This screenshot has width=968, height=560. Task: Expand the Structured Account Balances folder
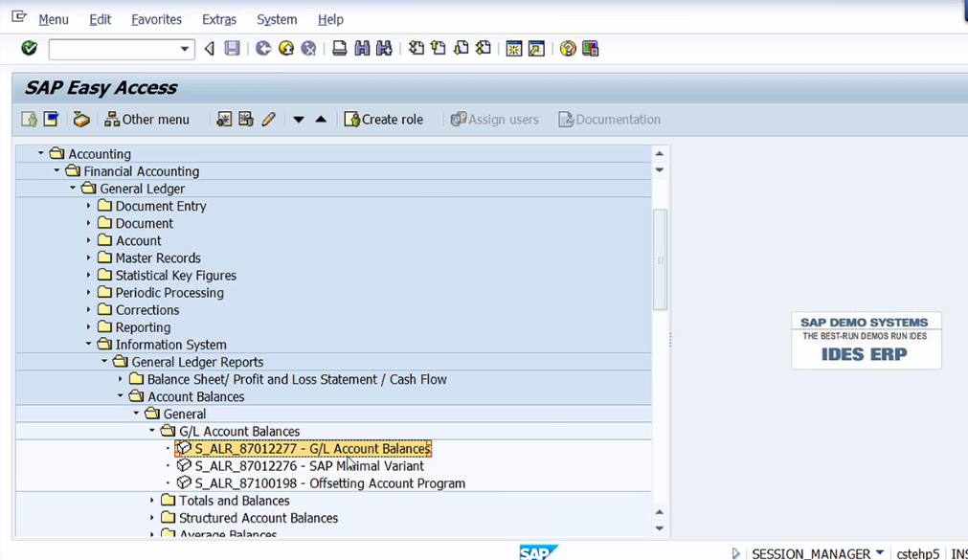point(152,517)
